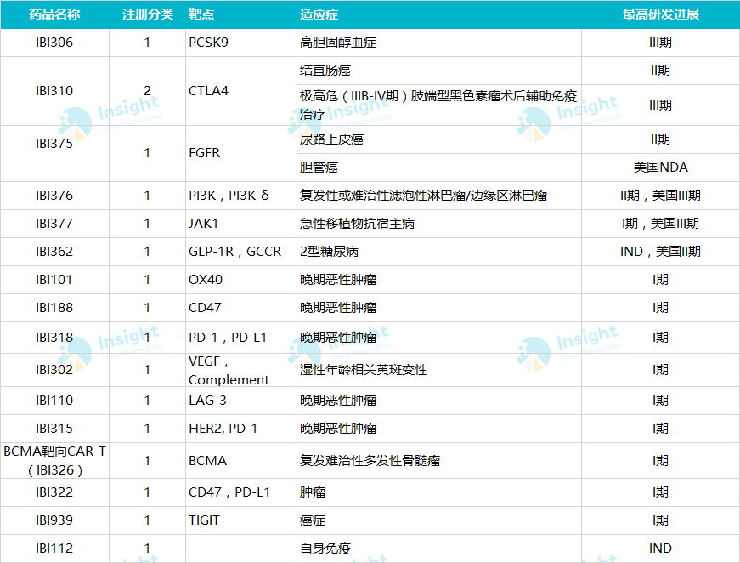
Task: Select the I期, 美国III期 progress cell
Action: 661,224
